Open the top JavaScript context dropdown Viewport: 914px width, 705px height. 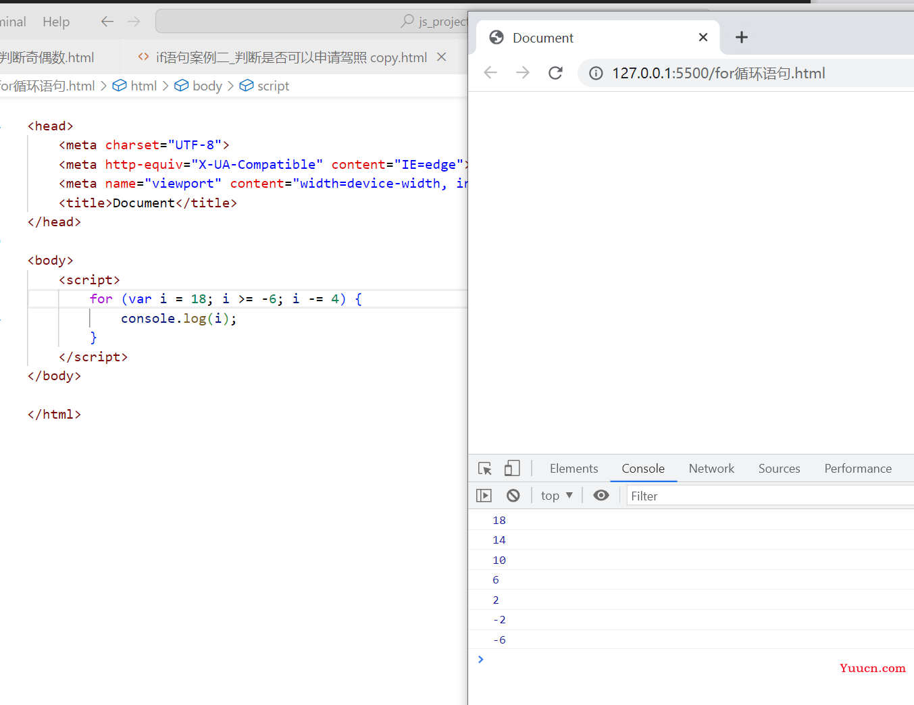[557, 496]
